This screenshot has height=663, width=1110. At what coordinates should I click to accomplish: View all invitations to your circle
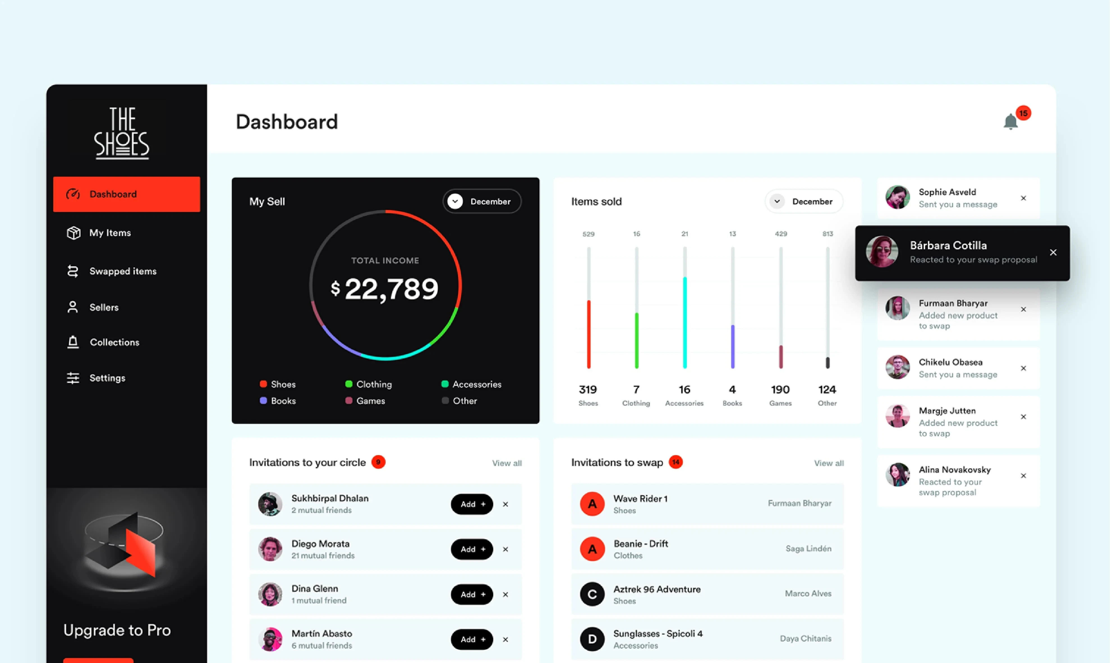point(507,463)
